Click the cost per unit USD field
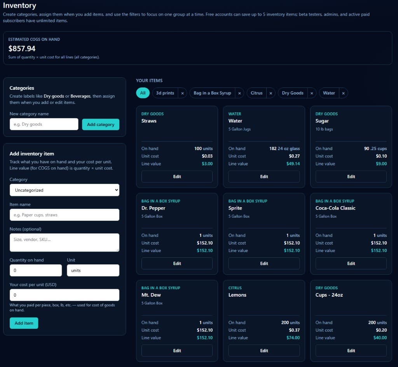 point(64,295)
